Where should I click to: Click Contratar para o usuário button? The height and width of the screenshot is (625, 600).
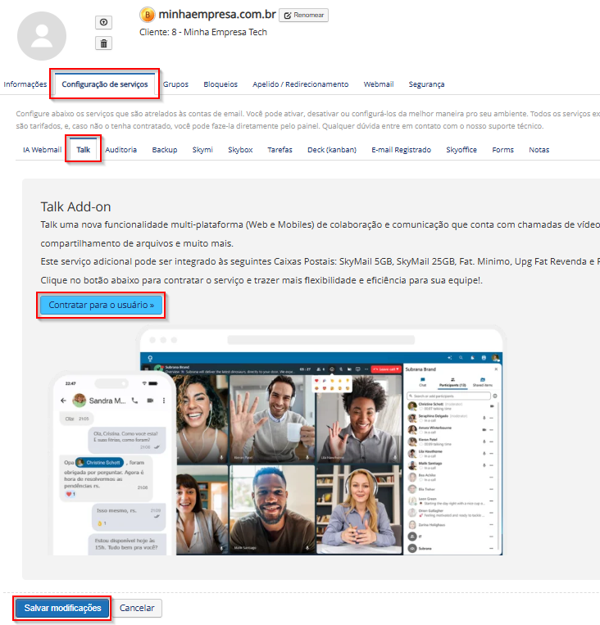[102, 306]
